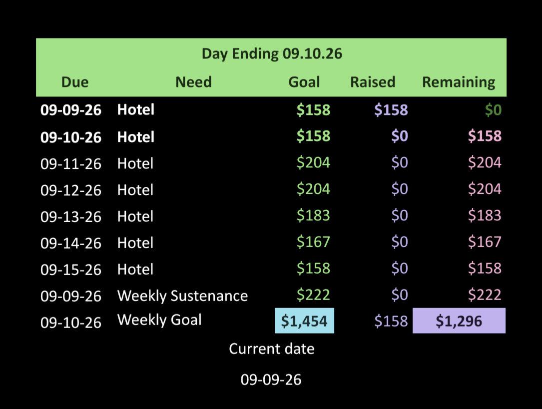Click the Day Ending 09.10.26 title
This screenshot has width=542, height=409.
[x=272, y=54]
